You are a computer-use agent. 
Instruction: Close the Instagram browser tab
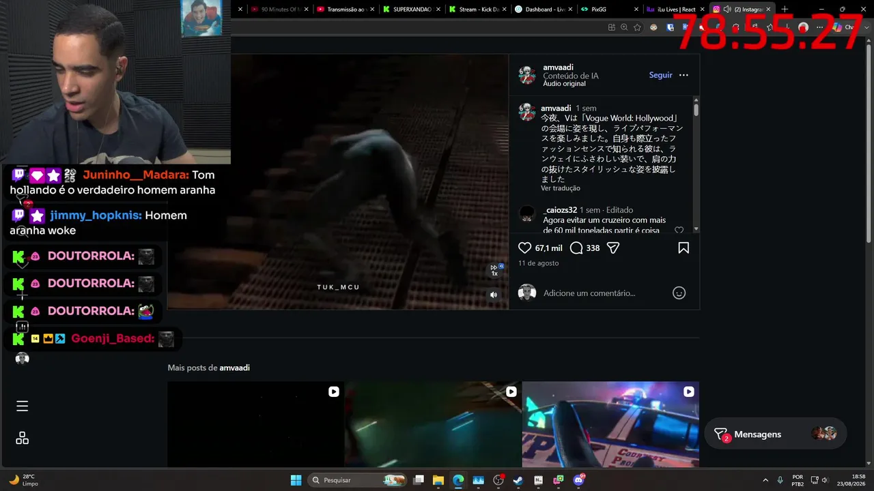(x=768, y=10)
